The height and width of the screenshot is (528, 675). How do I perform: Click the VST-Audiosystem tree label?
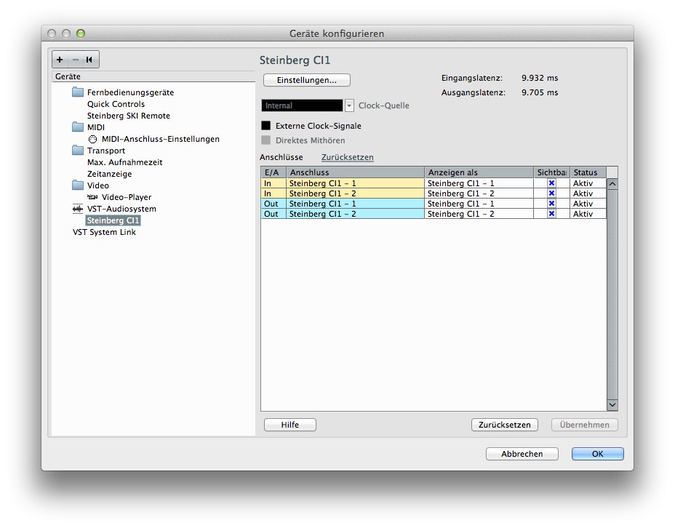point(121,209)
